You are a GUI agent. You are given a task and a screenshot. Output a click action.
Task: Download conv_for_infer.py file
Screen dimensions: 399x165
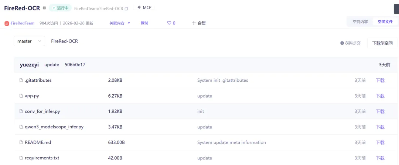point(380,111)
